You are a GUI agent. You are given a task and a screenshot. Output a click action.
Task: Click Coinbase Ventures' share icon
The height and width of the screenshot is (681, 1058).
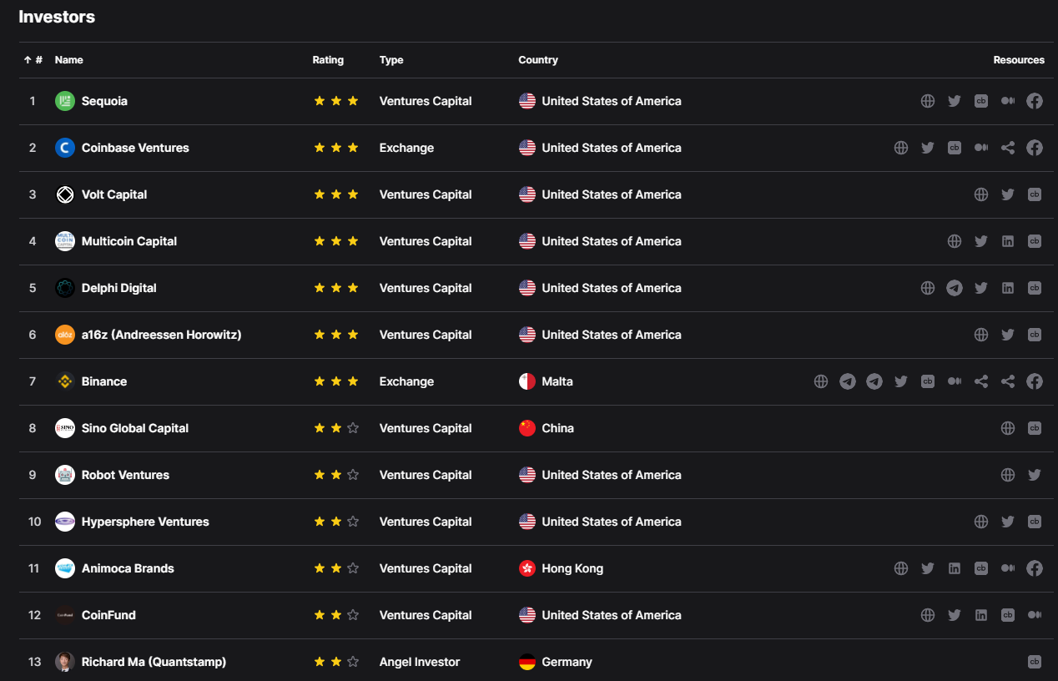coord(1007,148)
